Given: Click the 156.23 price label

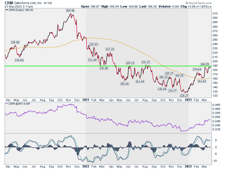Looking at the screenshot, I should 164,77.
